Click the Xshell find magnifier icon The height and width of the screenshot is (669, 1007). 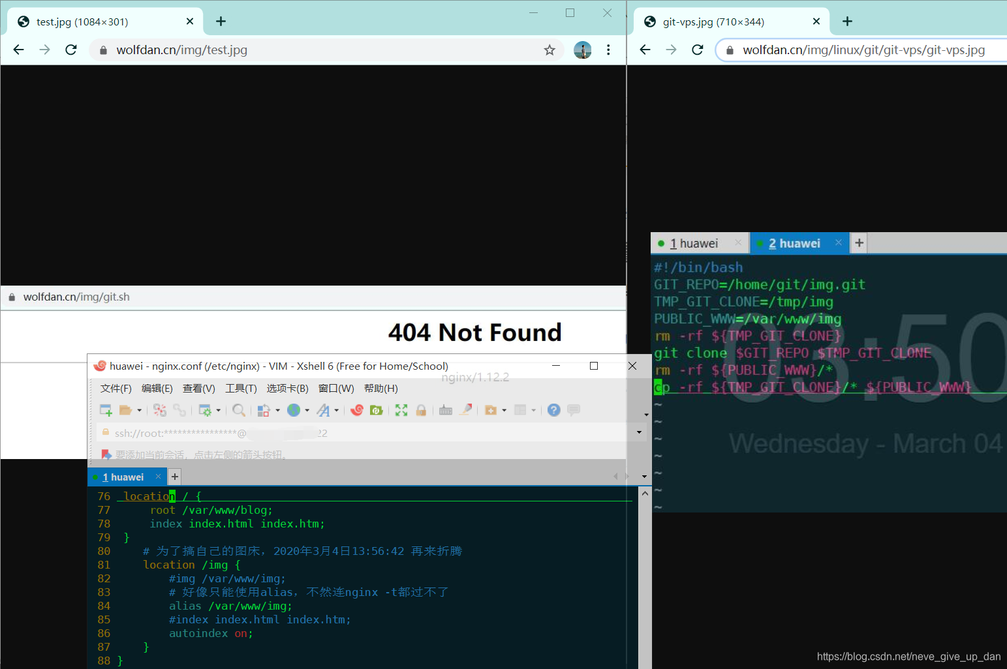tap(239, 410)
